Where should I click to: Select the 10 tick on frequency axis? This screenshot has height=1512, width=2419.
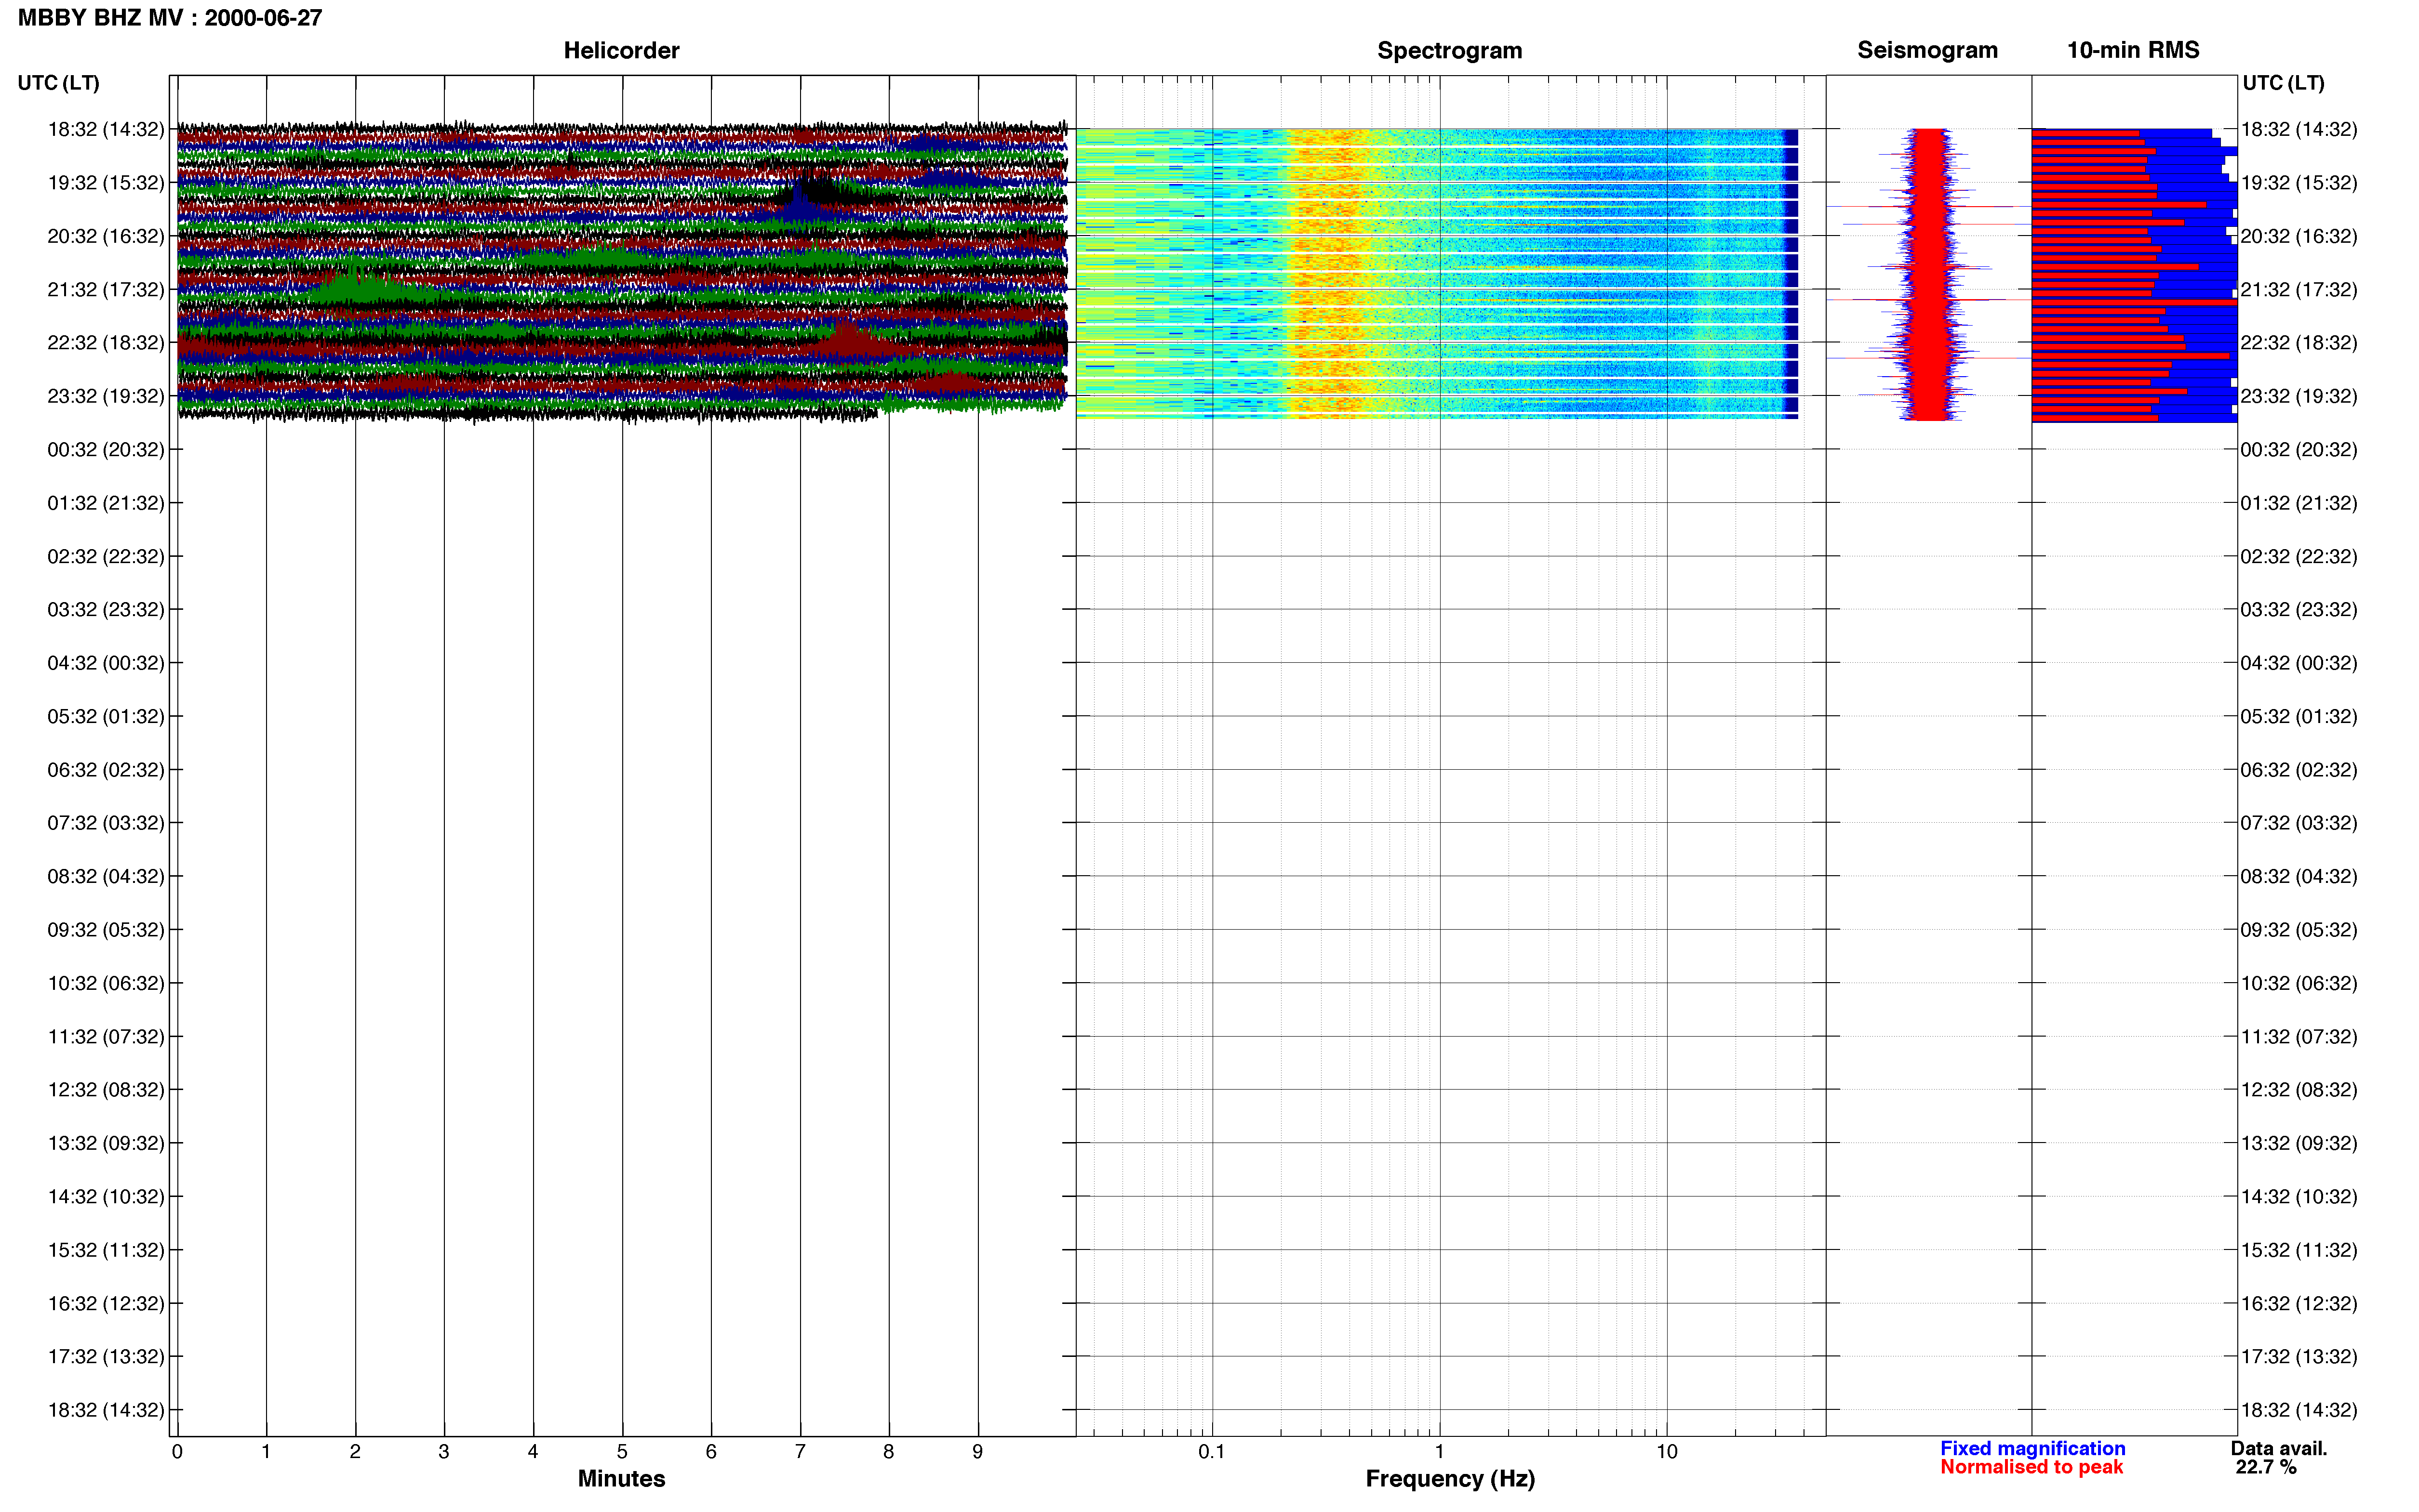click(x=1667, y=1452)
